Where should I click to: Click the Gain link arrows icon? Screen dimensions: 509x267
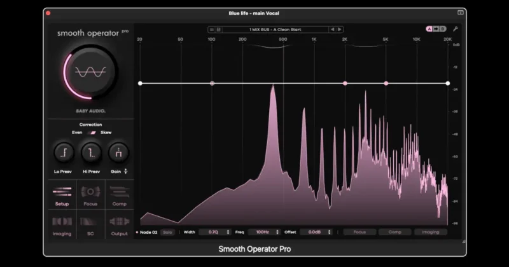pos(125,171)
